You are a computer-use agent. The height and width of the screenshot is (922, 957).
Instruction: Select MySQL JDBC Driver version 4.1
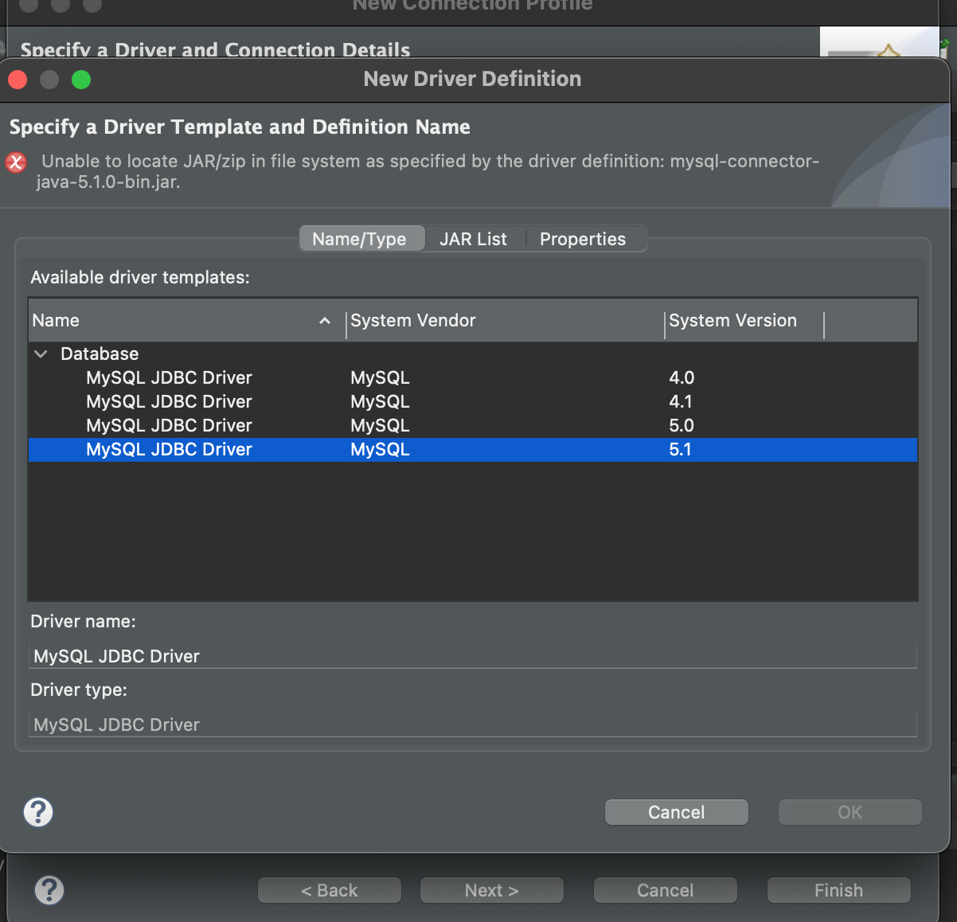point(473,401)
